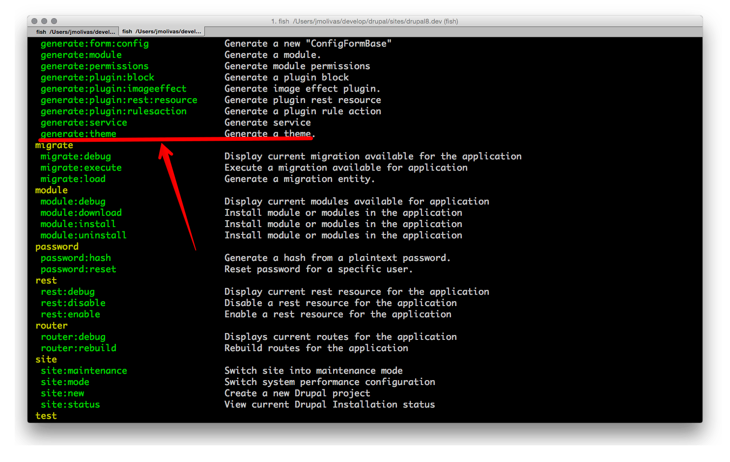Image resolution: width=730 pixels, height=462 pixels.
Task: Select generate:plugin:block in the list
Action: tap(97, 77)
